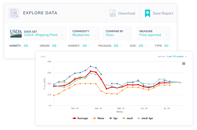Click the USDA logo
Screen dimensions: 197x130
(16, 33)
